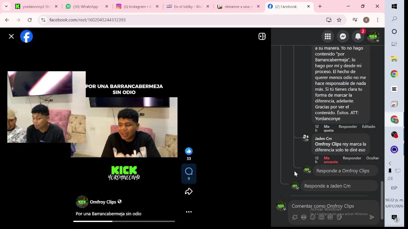
Task: Open the reel's three-dot options menu
Action: click(189, 212)
